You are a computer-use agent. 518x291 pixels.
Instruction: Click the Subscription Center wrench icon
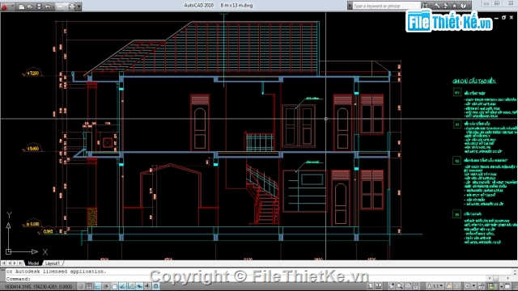pos(437,6)
